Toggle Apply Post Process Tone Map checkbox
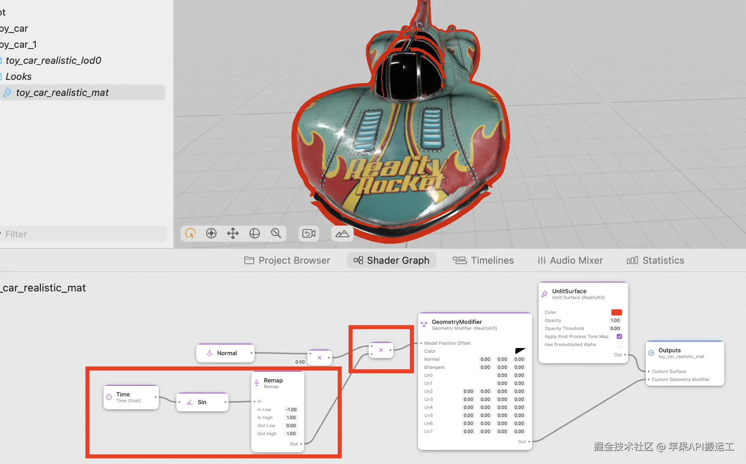 pyautogui.click(x=619, y=336)
